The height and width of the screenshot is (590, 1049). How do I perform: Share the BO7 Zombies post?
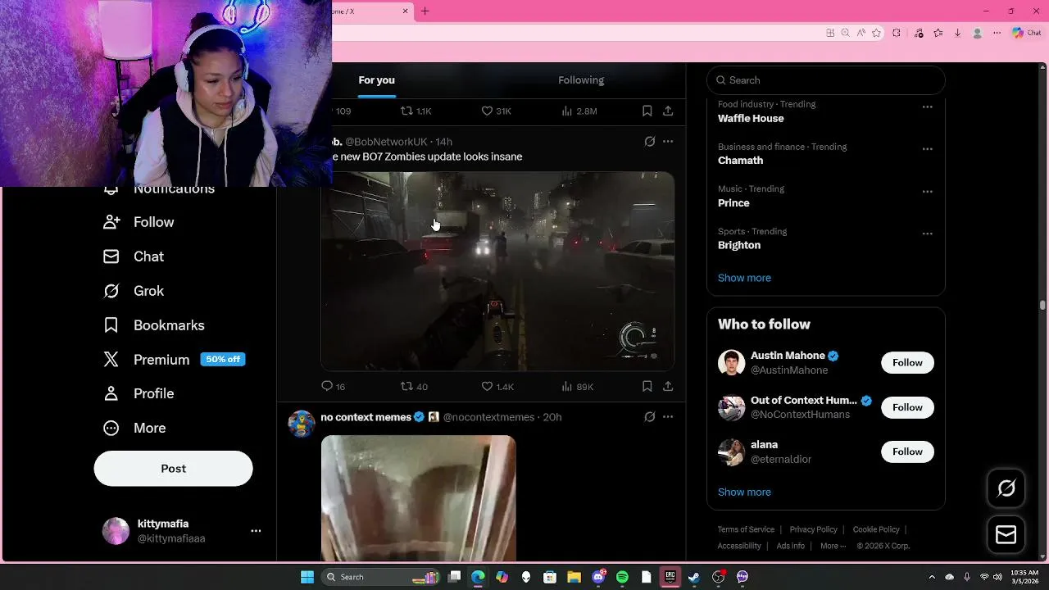668,386
